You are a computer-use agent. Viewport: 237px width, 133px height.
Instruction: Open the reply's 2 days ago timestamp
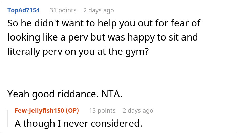138,111
